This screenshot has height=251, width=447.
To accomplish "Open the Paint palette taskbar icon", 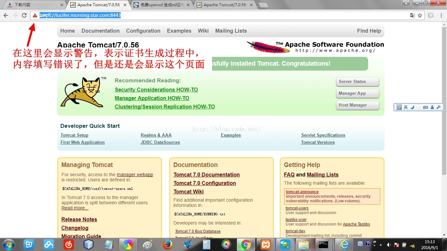I will [148, 244].
